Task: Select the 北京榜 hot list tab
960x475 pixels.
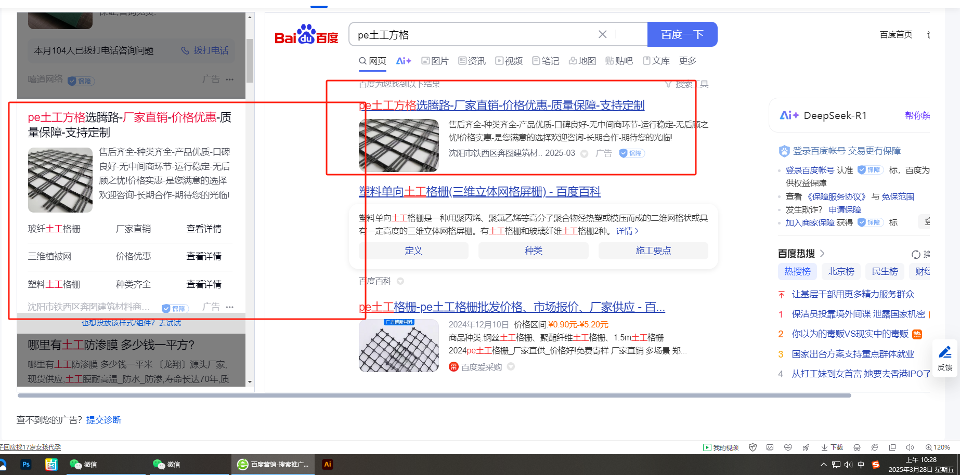Action: [841, 271]
